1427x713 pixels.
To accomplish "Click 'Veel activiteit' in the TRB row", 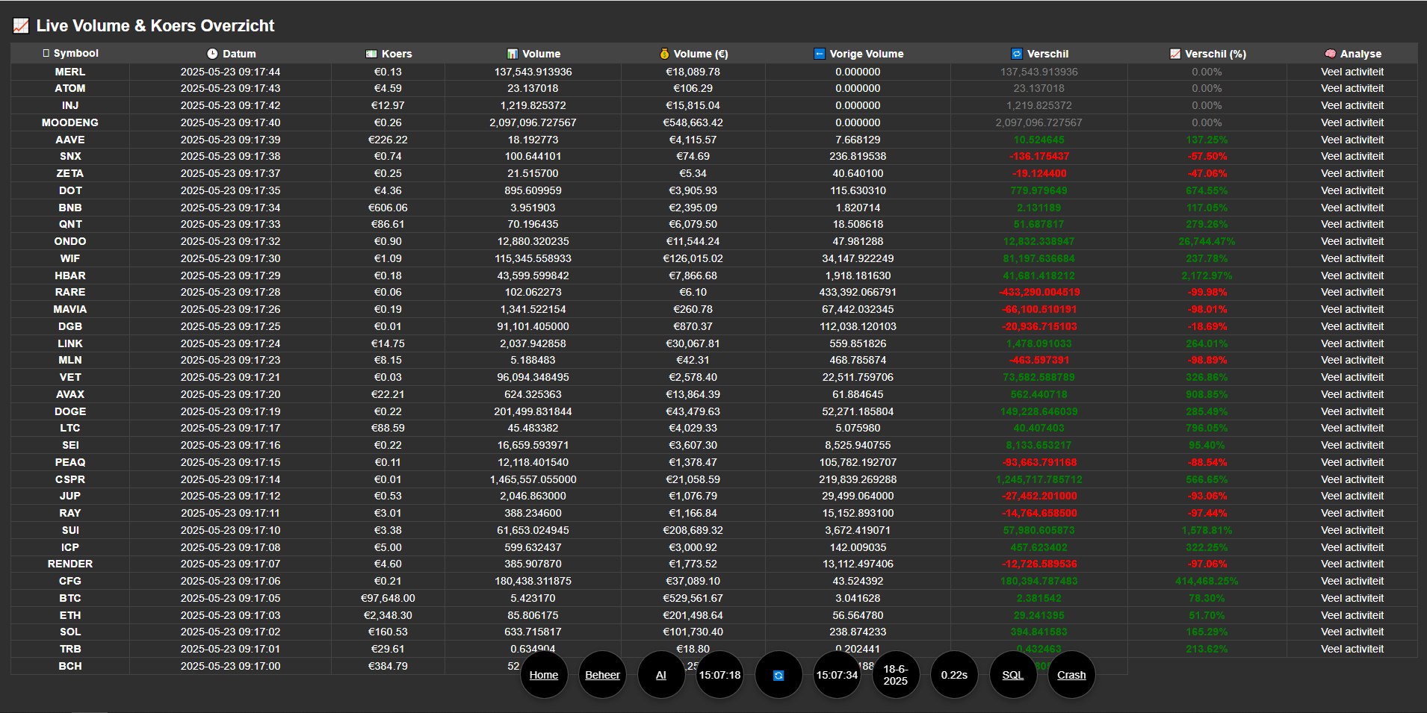I will tap(1352, 649).
